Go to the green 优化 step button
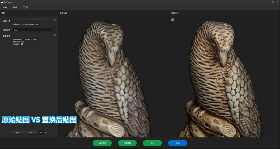The width and height of the screenshot is (280, 149). (153, 143)
